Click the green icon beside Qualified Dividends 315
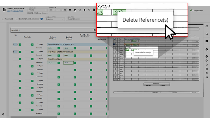 click(75, 48)
